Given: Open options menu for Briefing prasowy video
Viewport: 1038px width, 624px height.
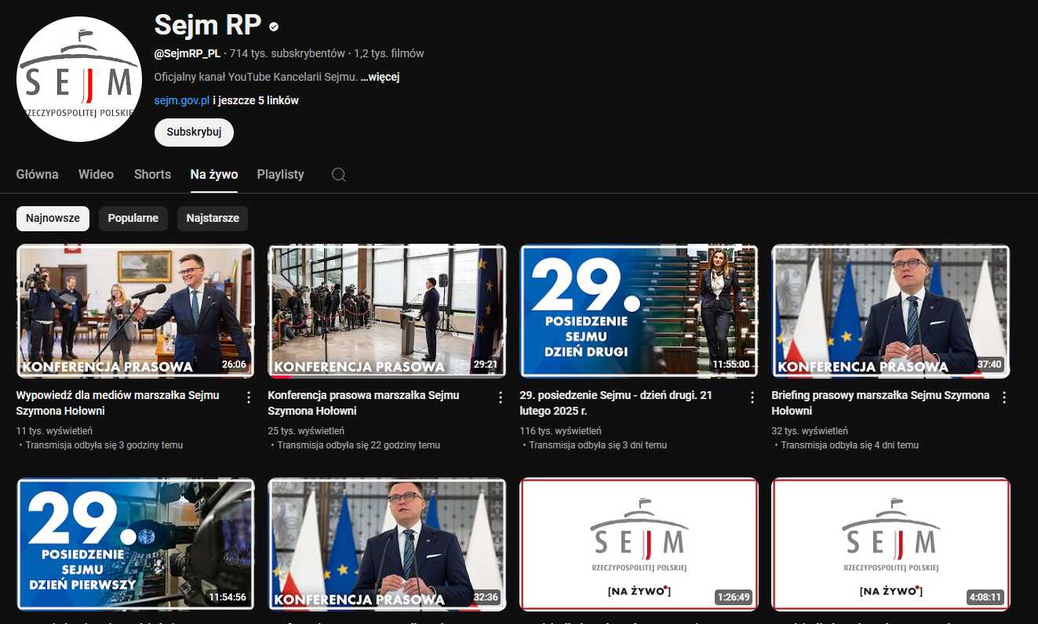Looking at the screenshot, I should (1004, 397).
